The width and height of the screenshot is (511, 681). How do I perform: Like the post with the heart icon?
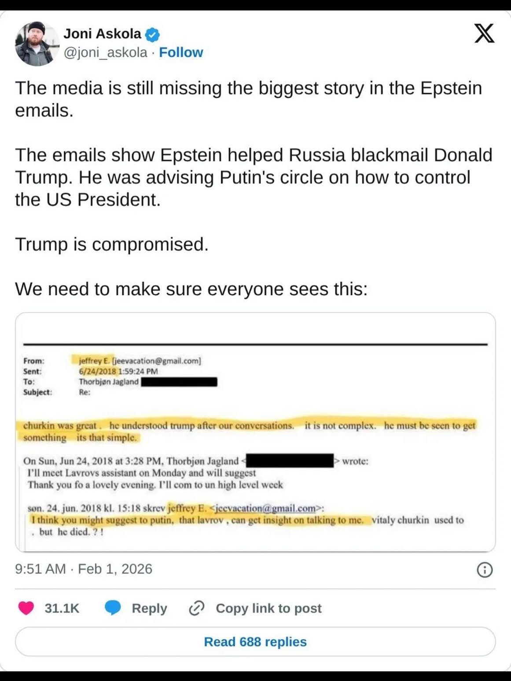(x=26, y=608)
